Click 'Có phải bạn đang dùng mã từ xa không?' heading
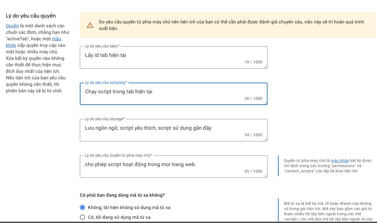Screen dimensions: 377x223 [x=122, y=195]
